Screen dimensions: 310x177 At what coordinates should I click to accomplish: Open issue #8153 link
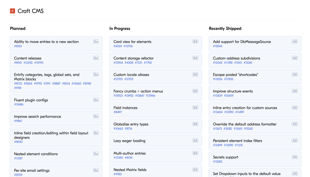click(x=18, y=46)
